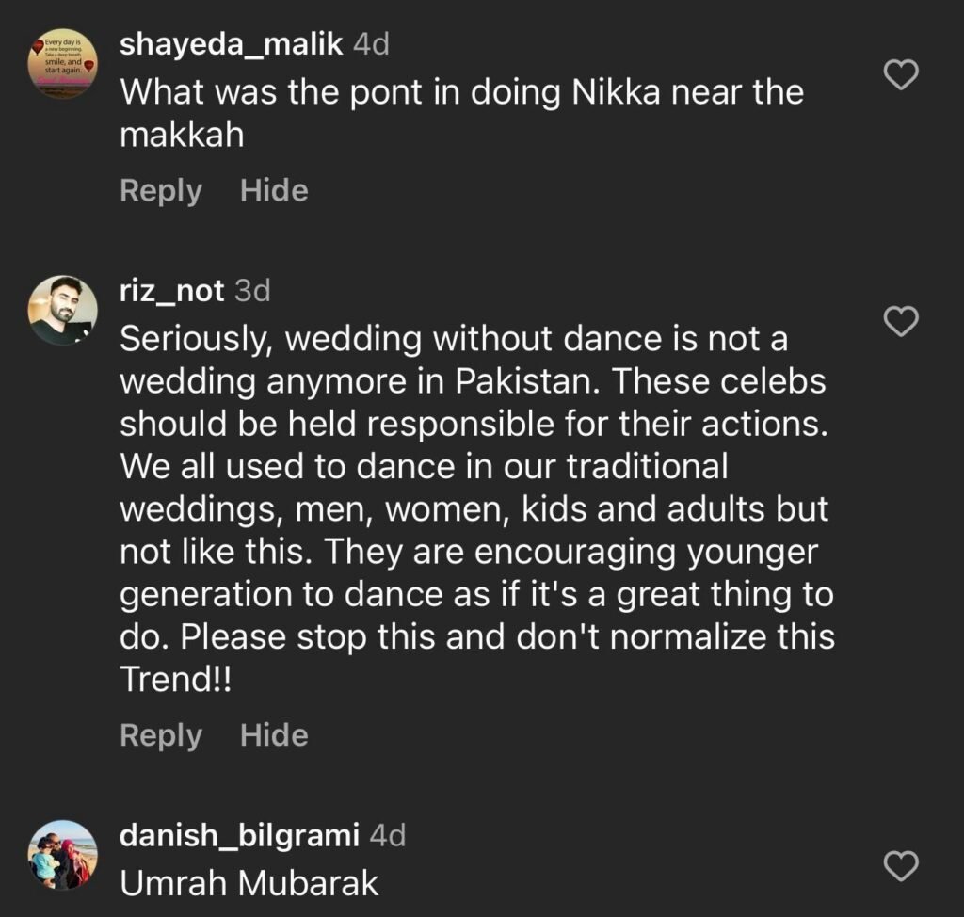Tap the heart on riz_not's comment

[x=903, y=323]
